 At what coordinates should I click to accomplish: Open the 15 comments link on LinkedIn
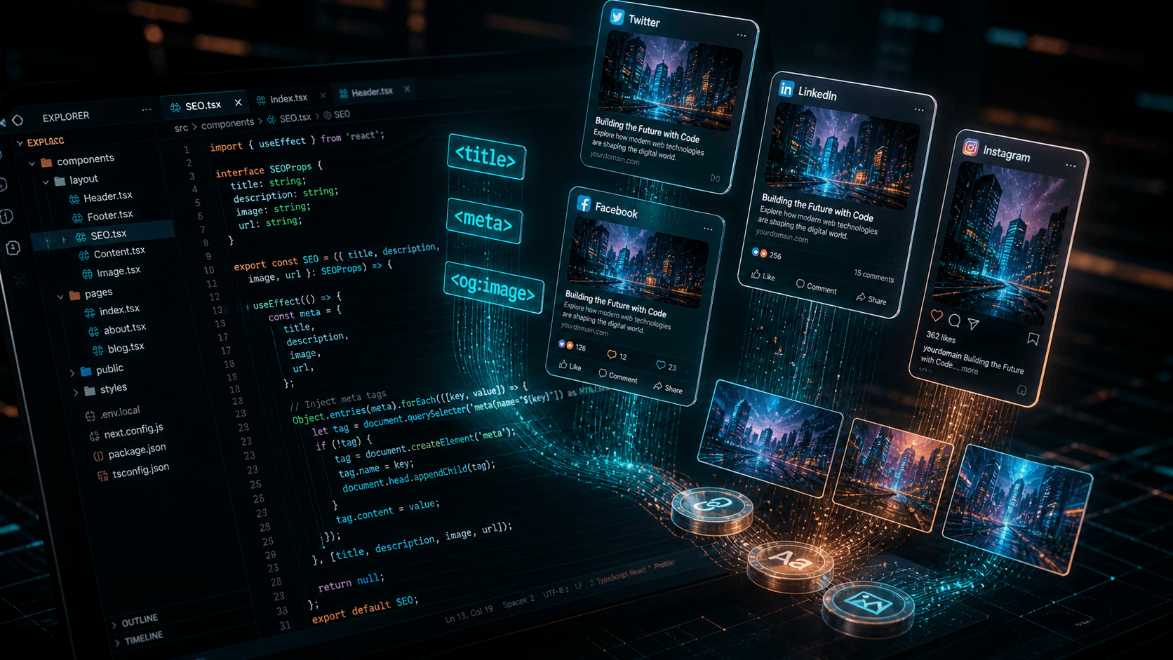pos(874,275)
